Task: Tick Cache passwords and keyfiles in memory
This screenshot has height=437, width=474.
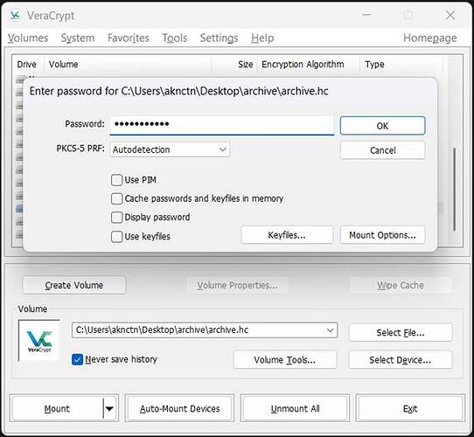Action: point(116,198)
